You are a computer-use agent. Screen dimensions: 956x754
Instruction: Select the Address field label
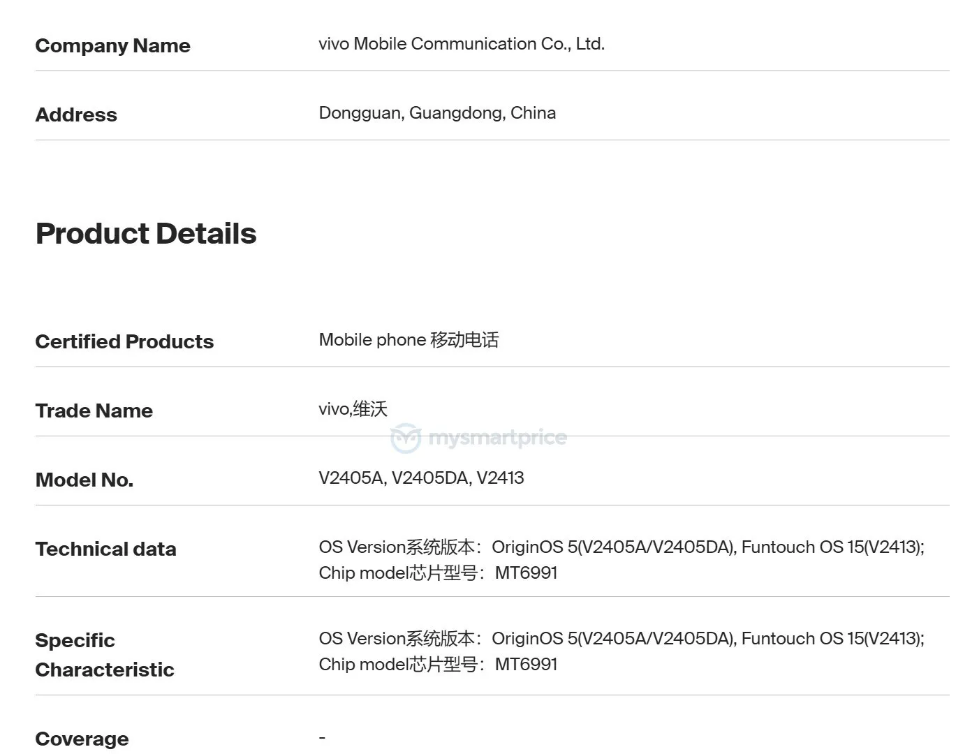click(x=76, y=115)
